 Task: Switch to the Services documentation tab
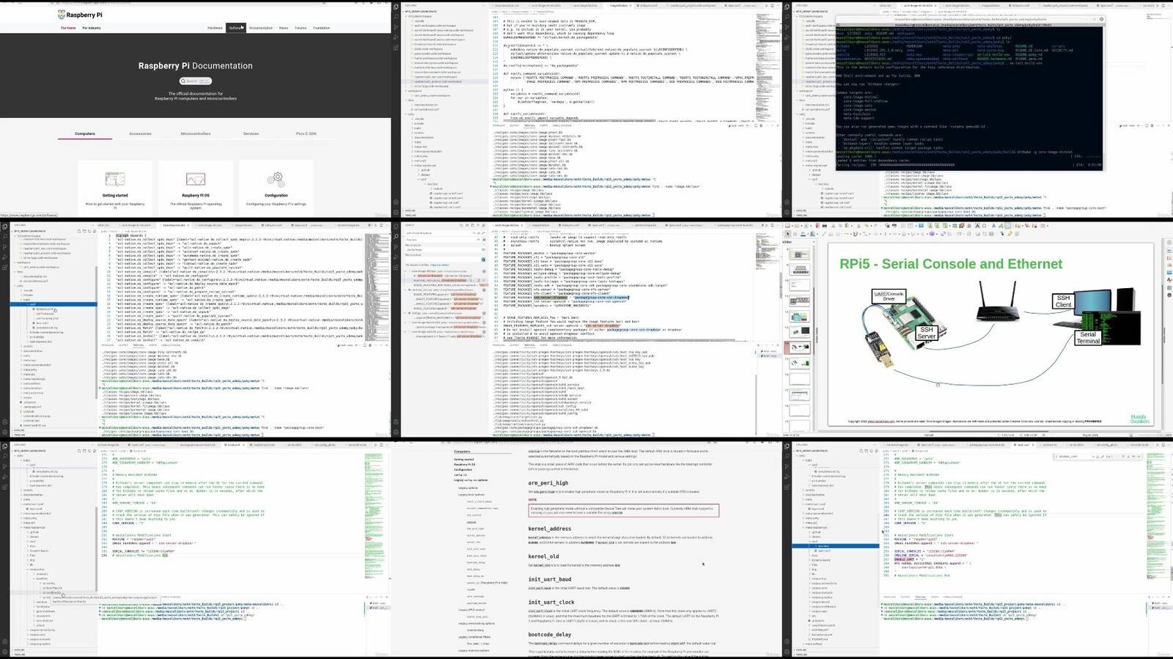[251, 133]
